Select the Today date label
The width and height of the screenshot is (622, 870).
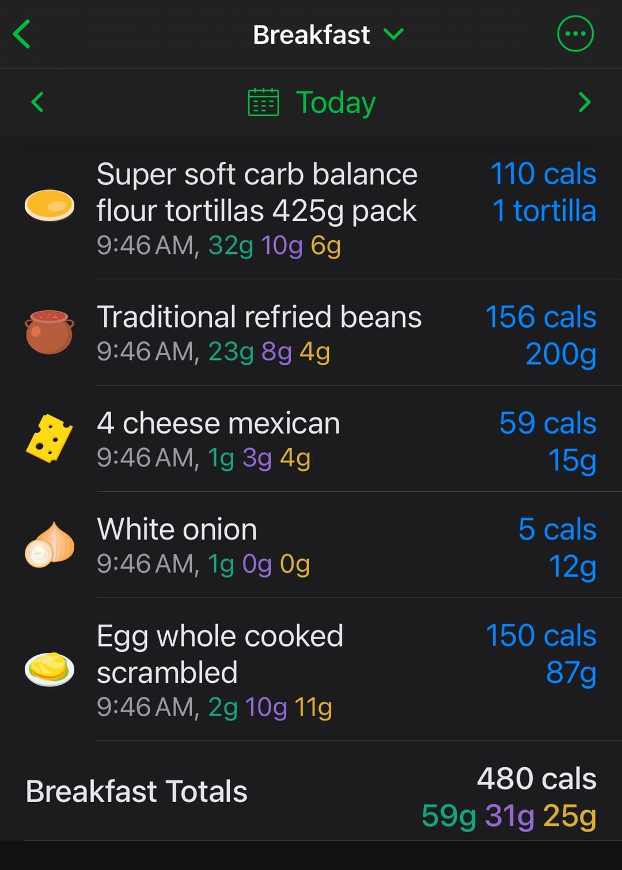point(336,102)
